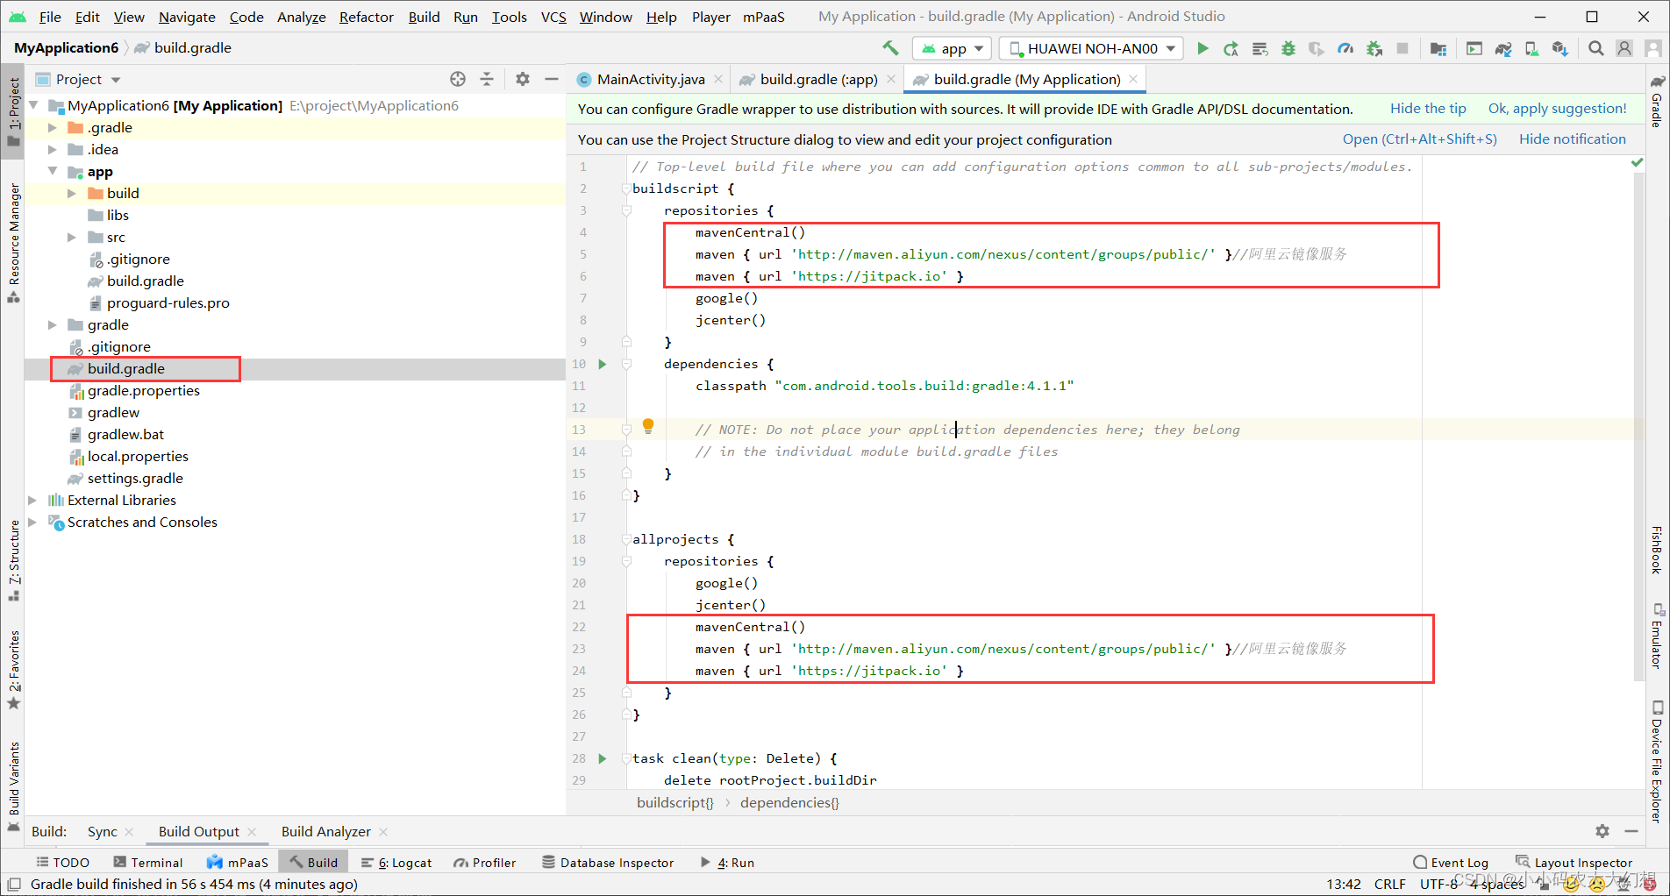
Task: Click the "Ok, apply suggestion!" link
Action: click(1557, 108)
